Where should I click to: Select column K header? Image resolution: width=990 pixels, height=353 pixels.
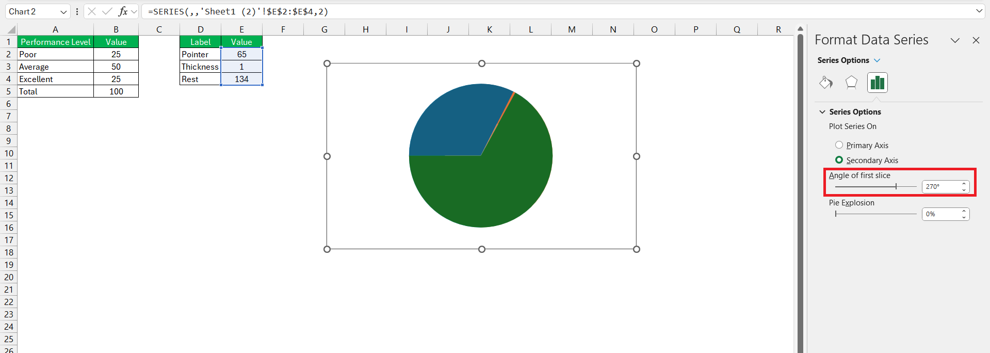click(x=489, y=29)
